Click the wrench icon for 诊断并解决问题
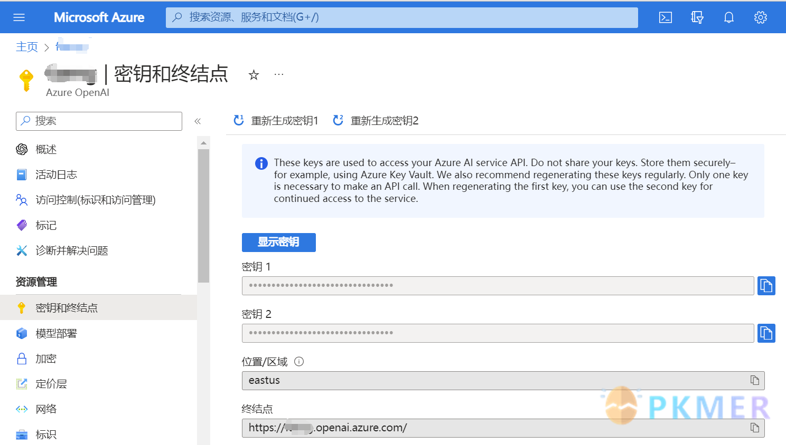The height and width of the screenshot is (445, 786). [x=22, y=250]
